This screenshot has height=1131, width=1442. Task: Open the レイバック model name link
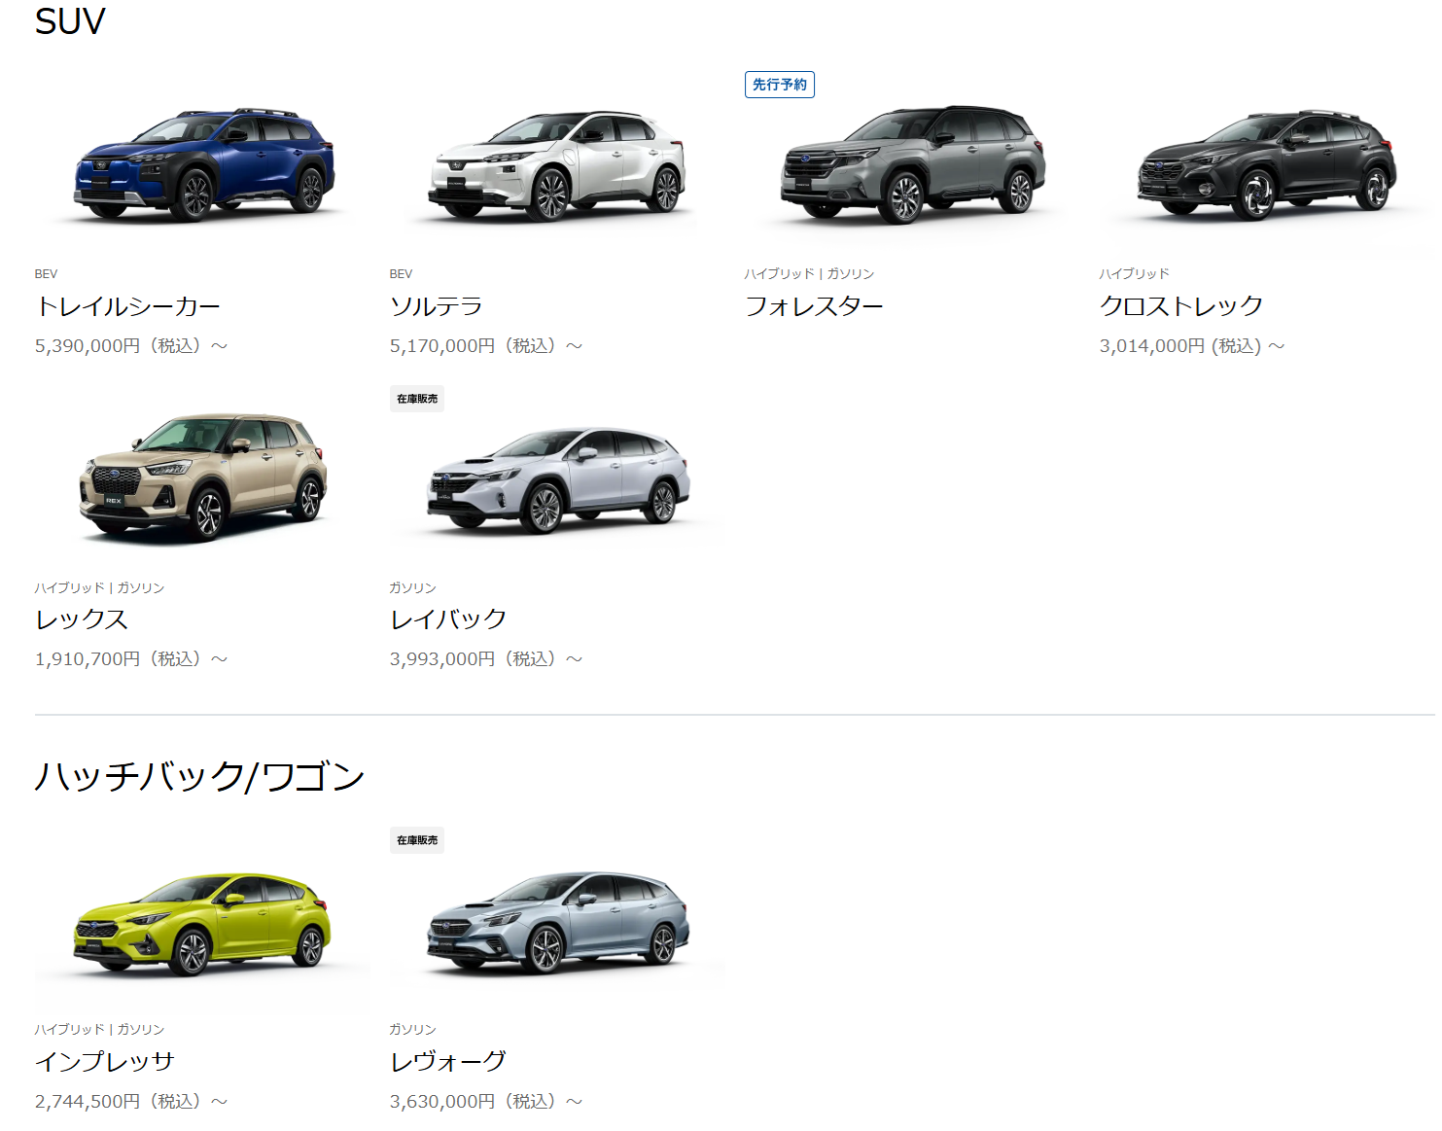(x=448, y=619)
